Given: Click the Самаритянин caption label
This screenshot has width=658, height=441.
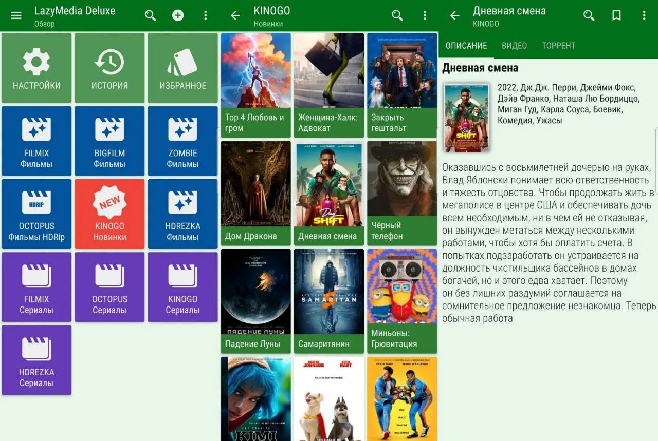Looking at the screenshot, I should (x=324, y=344).
